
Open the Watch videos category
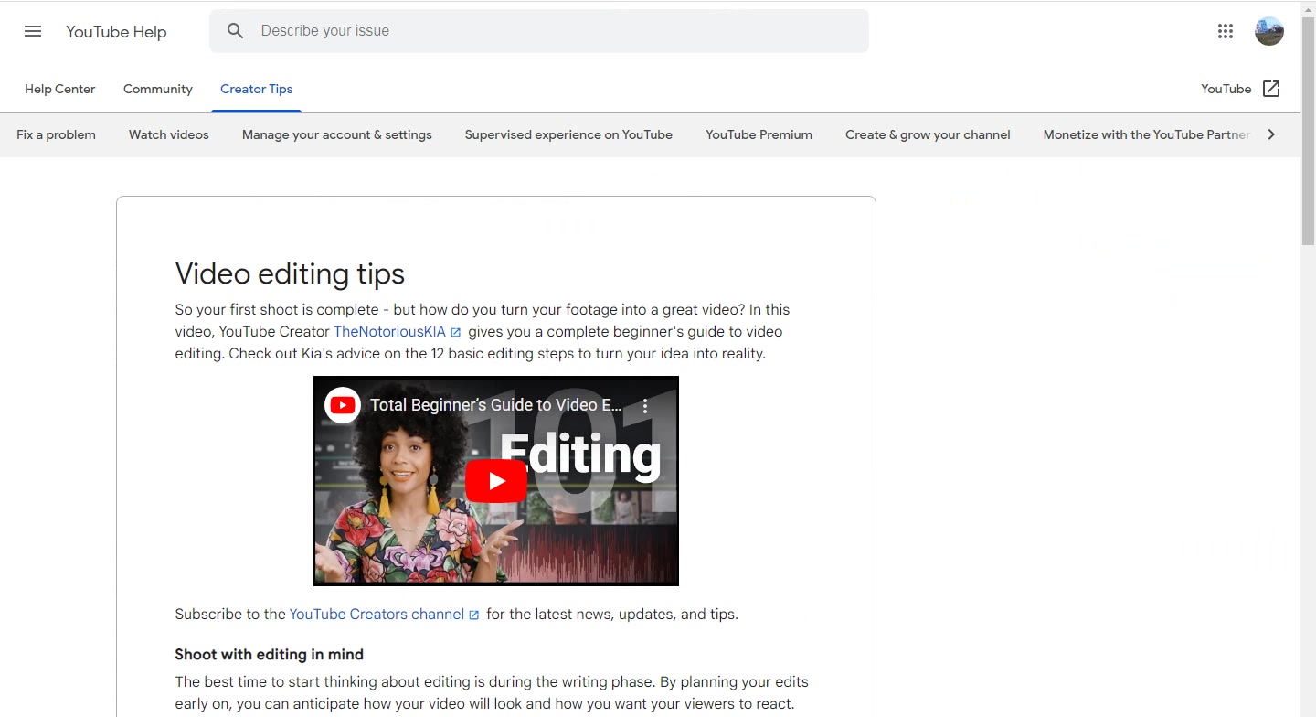[x=169, y=134]
